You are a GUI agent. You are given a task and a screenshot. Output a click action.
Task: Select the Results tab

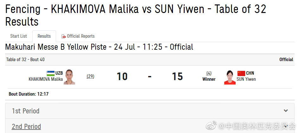coord(44,36)
